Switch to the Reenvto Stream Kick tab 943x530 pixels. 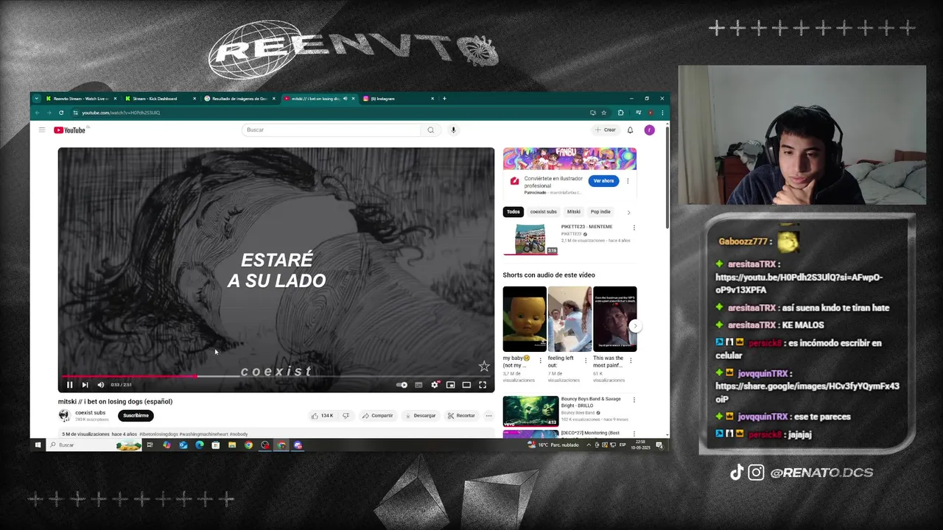(80, 99)
